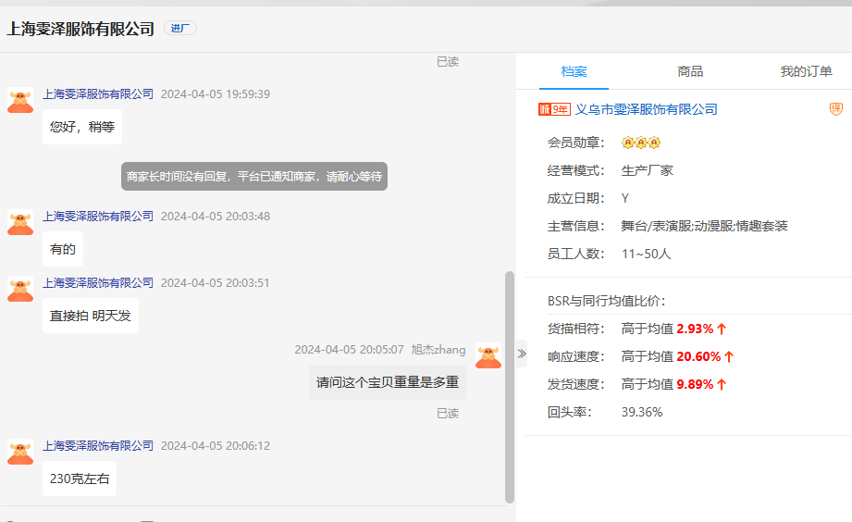Click the 上海雯泽服饰有限公司 chat header title

[x=80, y=29]
